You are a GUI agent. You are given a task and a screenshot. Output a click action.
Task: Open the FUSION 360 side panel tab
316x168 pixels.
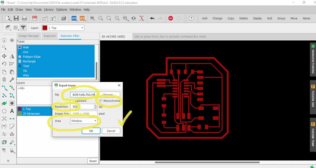click(x=313, y=97)
